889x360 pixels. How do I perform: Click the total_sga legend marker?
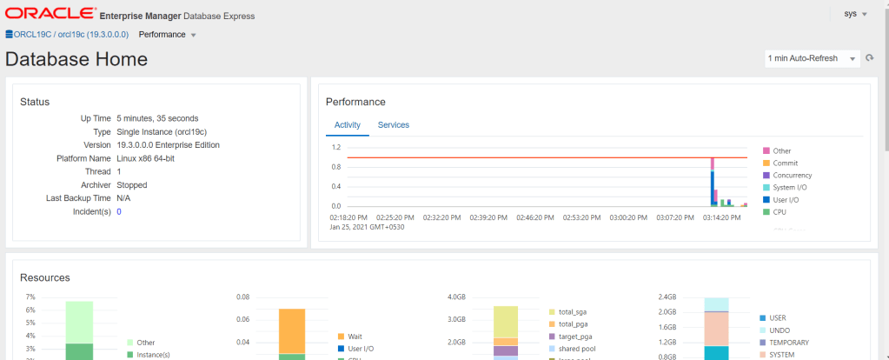coord(552,311)
